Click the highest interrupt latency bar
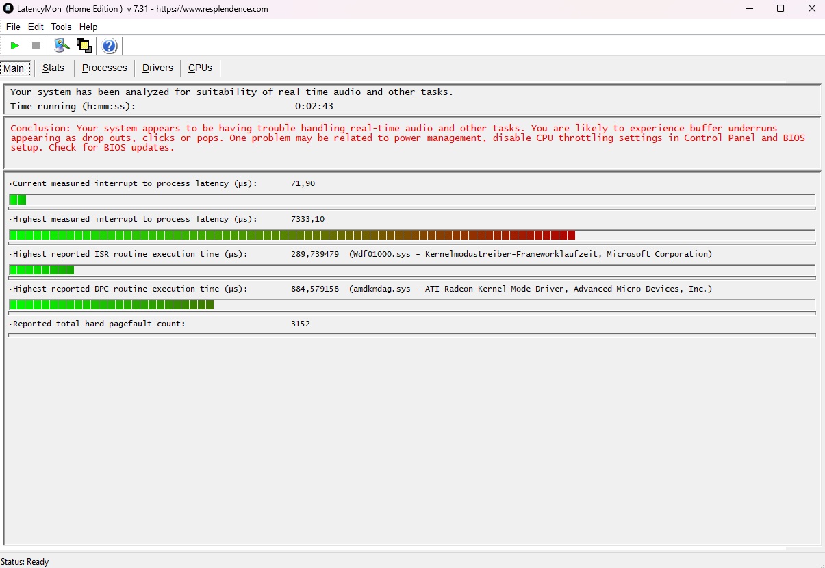This screenshot has height=568, width=825. point(292,235)
